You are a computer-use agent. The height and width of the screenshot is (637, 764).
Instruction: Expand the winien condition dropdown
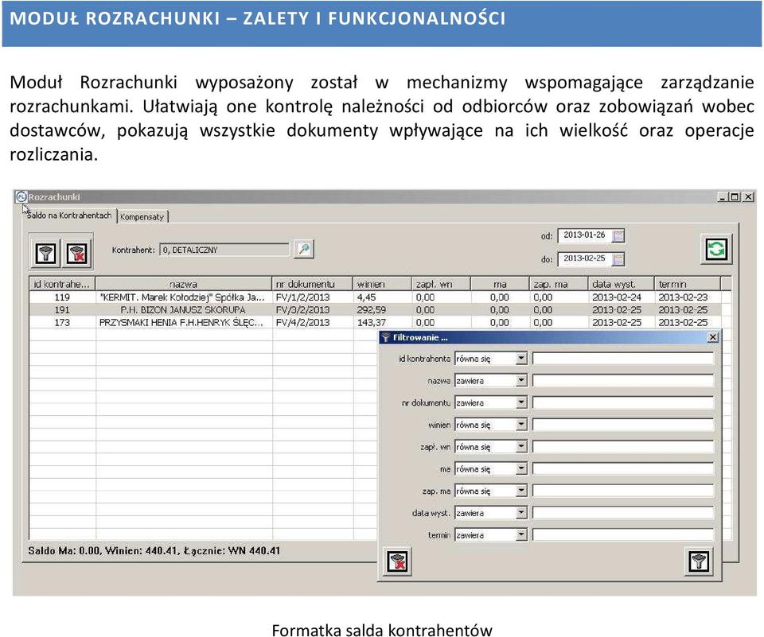tap(521, 425)
